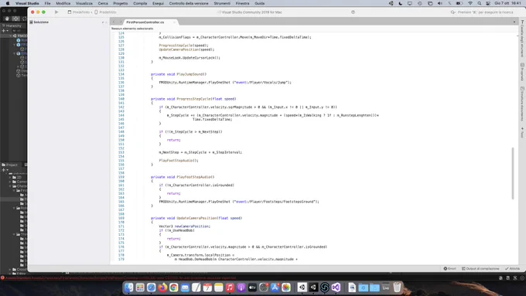Click line 134 'private void PlayJumpSound()'
Image resolution: width=526 pixels, height=296 pixels.
179,74
